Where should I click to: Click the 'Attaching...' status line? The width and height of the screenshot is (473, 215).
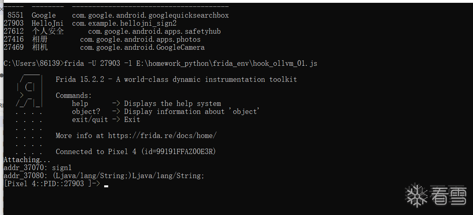[x=27, y=160]
